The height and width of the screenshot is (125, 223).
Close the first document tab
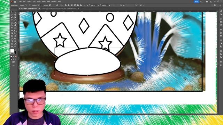click(39, 9)
